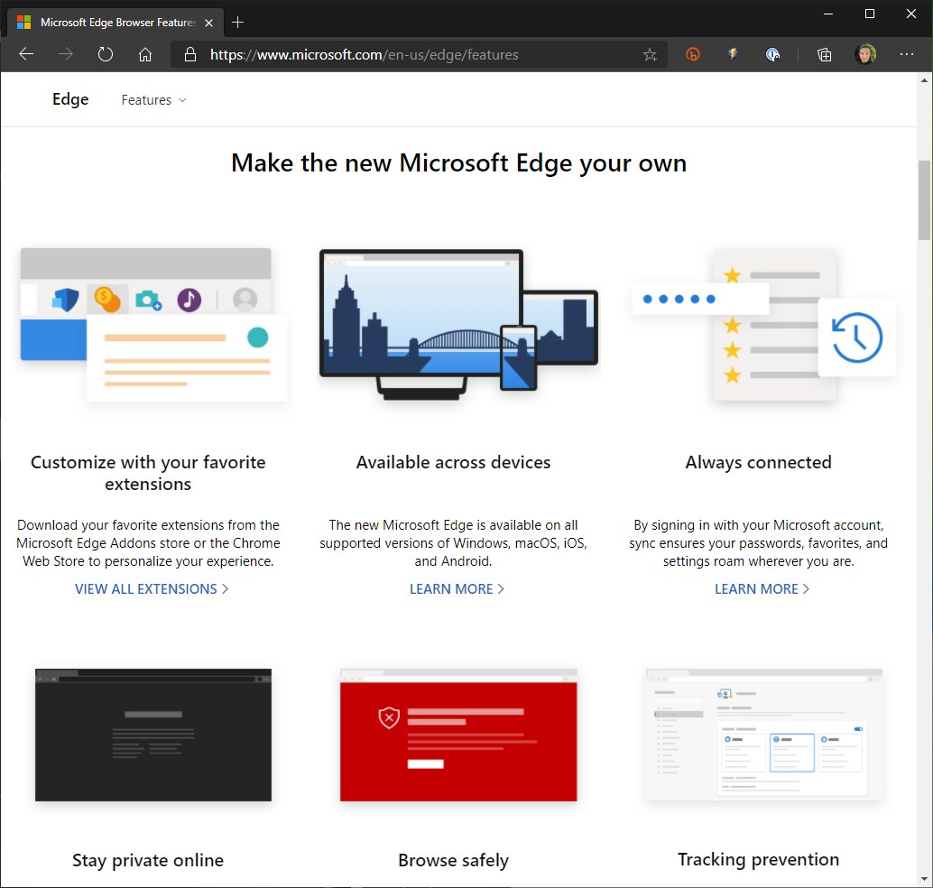Open the Collections panel in Edge
Image resolution: width=933 pixels, height=888 pixels.
(824, 54)
